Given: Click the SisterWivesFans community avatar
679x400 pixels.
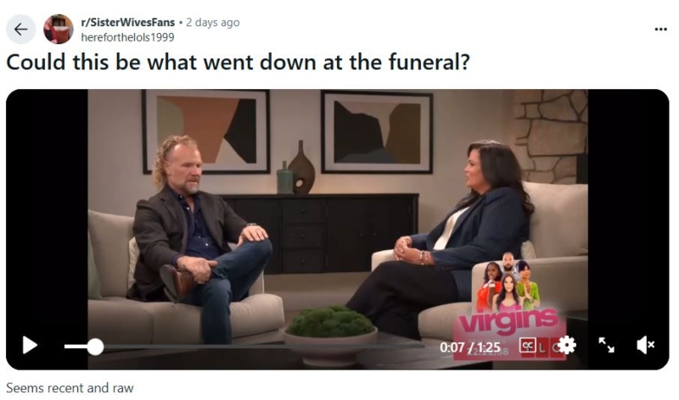Looking at the screenshot, I should click(x=59, y=29).
